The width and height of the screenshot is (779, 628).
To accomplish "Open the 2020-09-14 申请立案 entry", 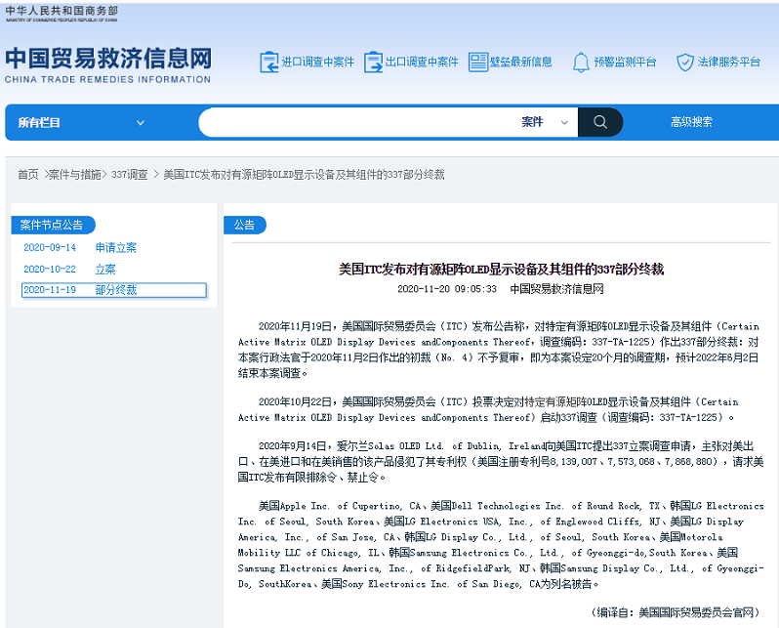I will point(80,248).
